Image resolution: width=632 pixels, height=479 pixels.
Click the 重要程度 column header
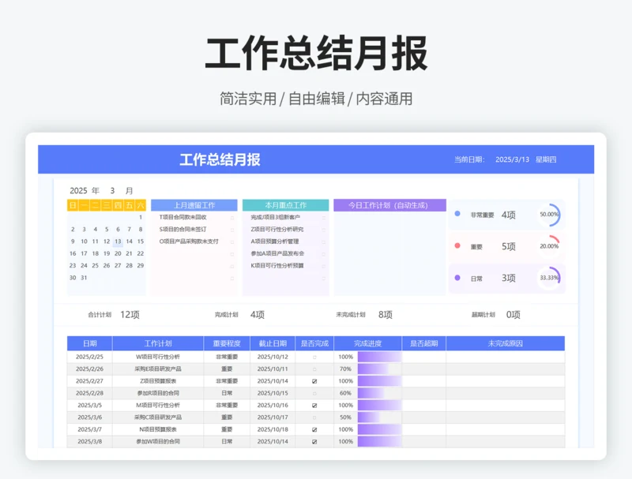point(227,343)
